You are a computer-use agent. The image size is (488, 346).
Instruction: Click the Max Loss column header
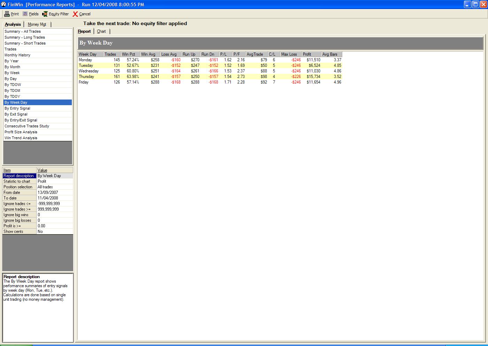pyautogui.click(x=291, y=54)
